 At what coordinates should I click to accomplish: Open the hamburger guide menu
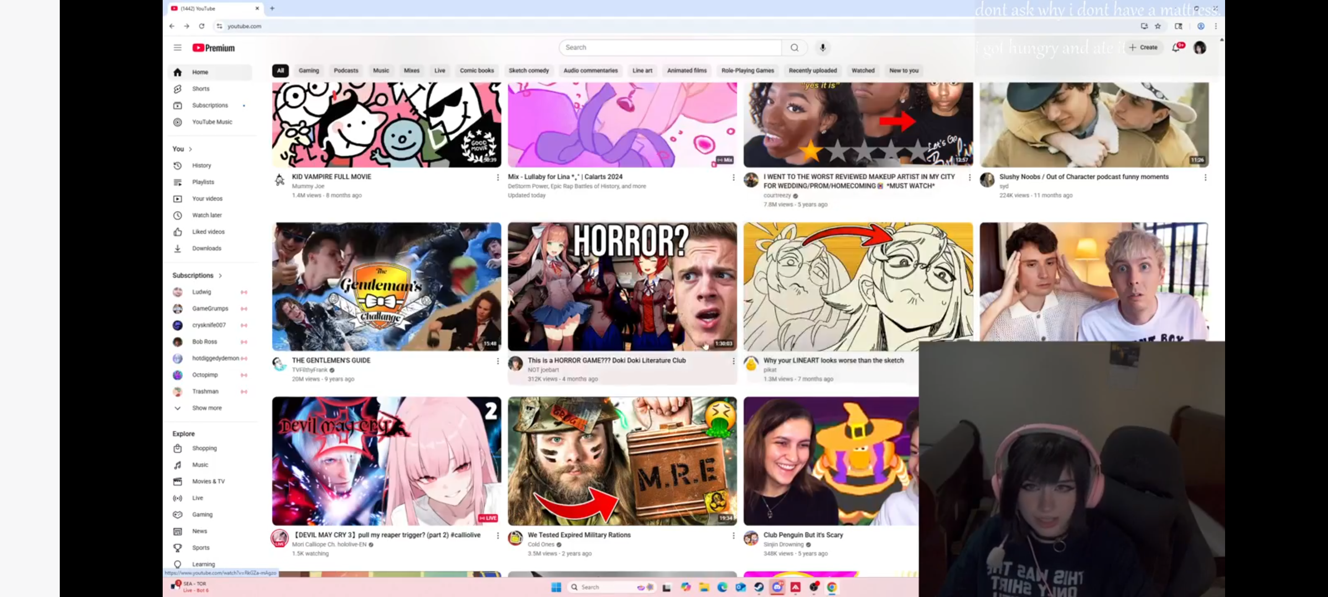tap(177, 48)
